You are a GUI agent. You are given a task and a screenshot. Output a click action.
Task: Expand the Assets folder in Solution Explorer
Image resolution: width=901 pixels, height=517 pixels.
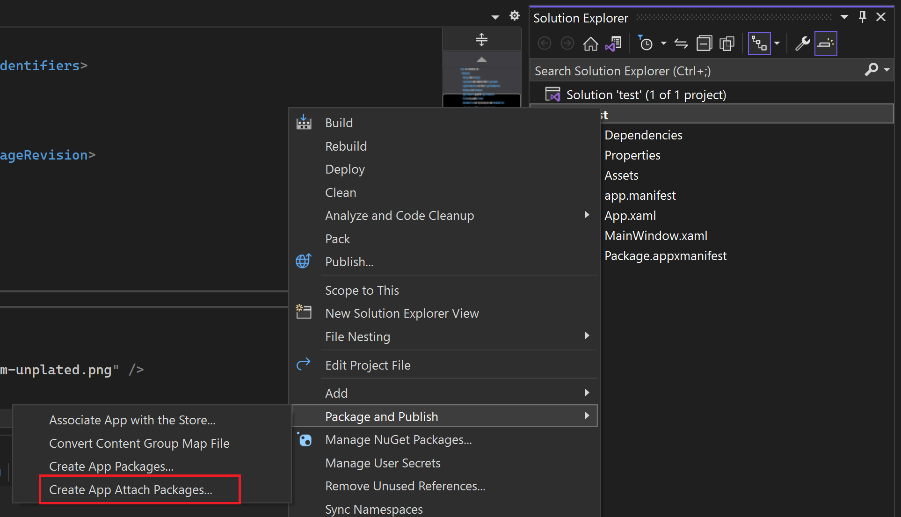621,175
